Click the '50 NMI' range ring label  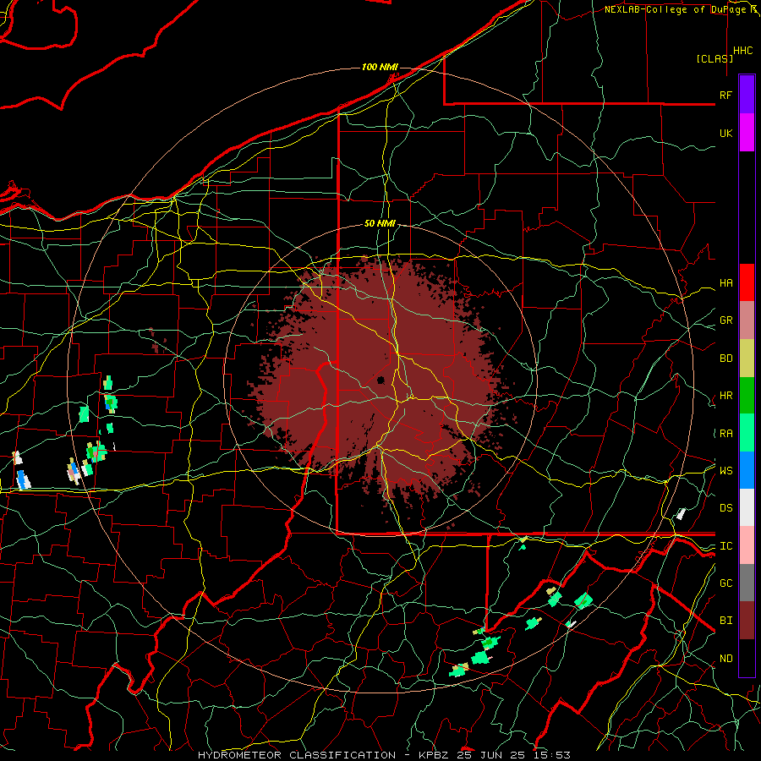(x=380, y=224)
